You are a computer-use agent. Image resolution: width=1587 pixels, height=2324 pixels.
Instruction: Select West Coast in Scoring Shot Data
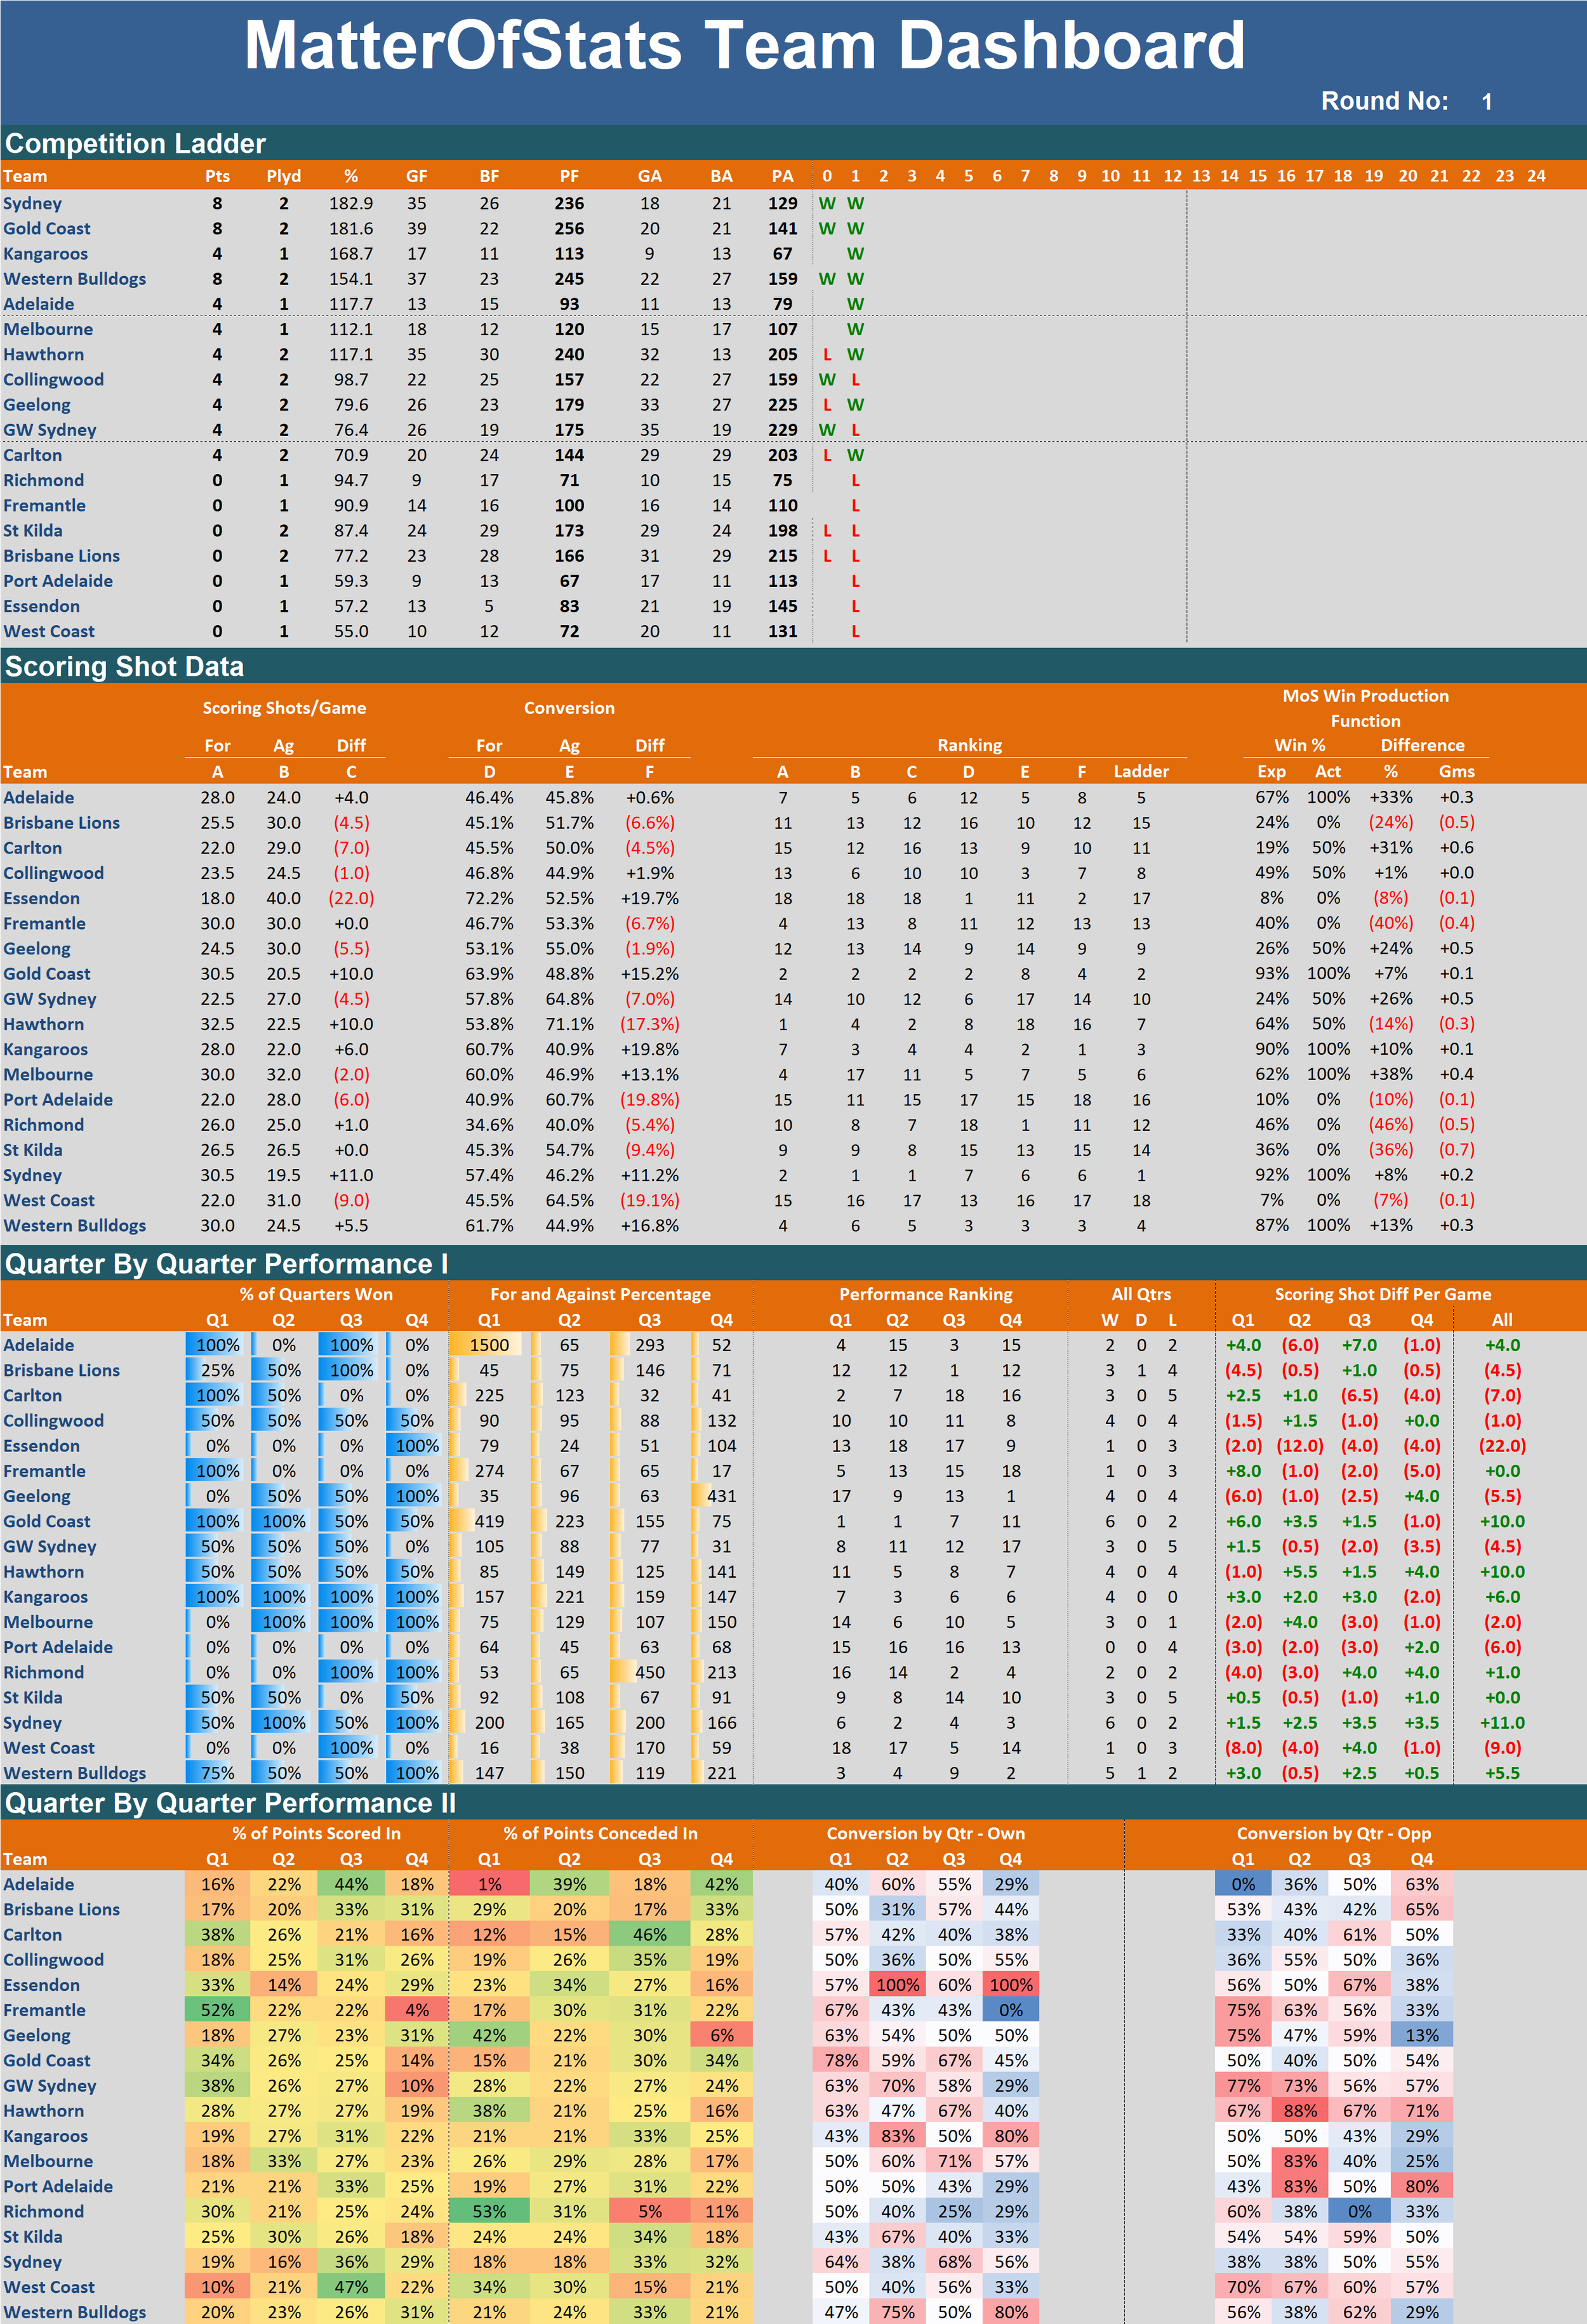49,1200
